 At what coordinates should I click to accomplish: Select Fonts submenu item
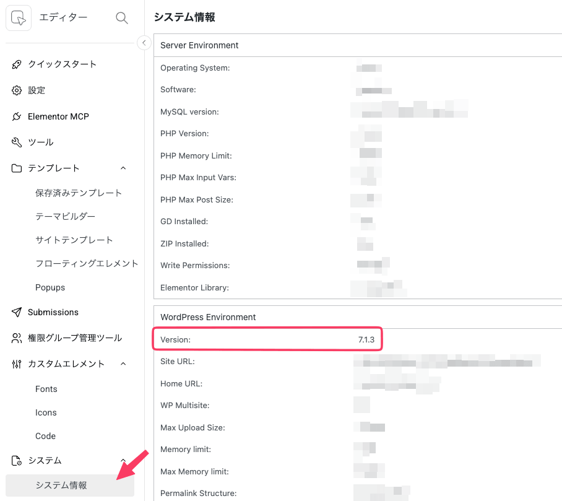[46, 389]
